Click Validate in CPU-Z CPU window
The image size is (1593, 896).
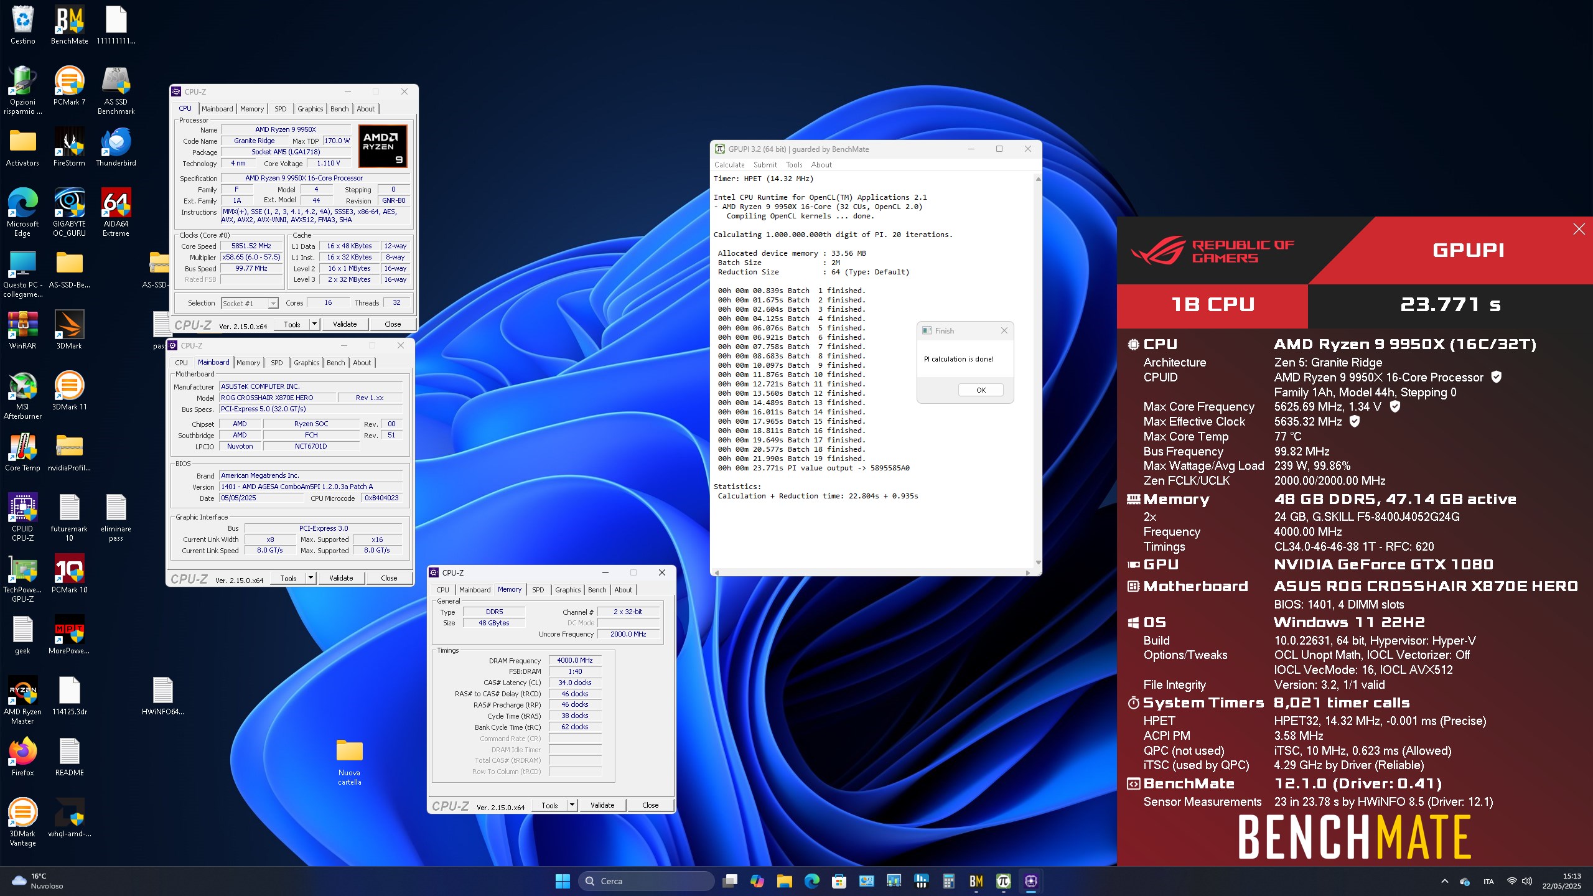(x=345, y=324)
